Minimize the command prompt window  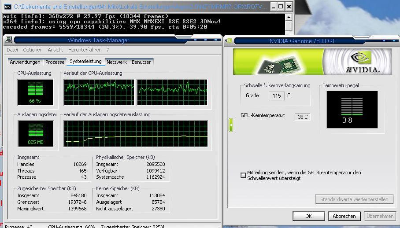274,7
